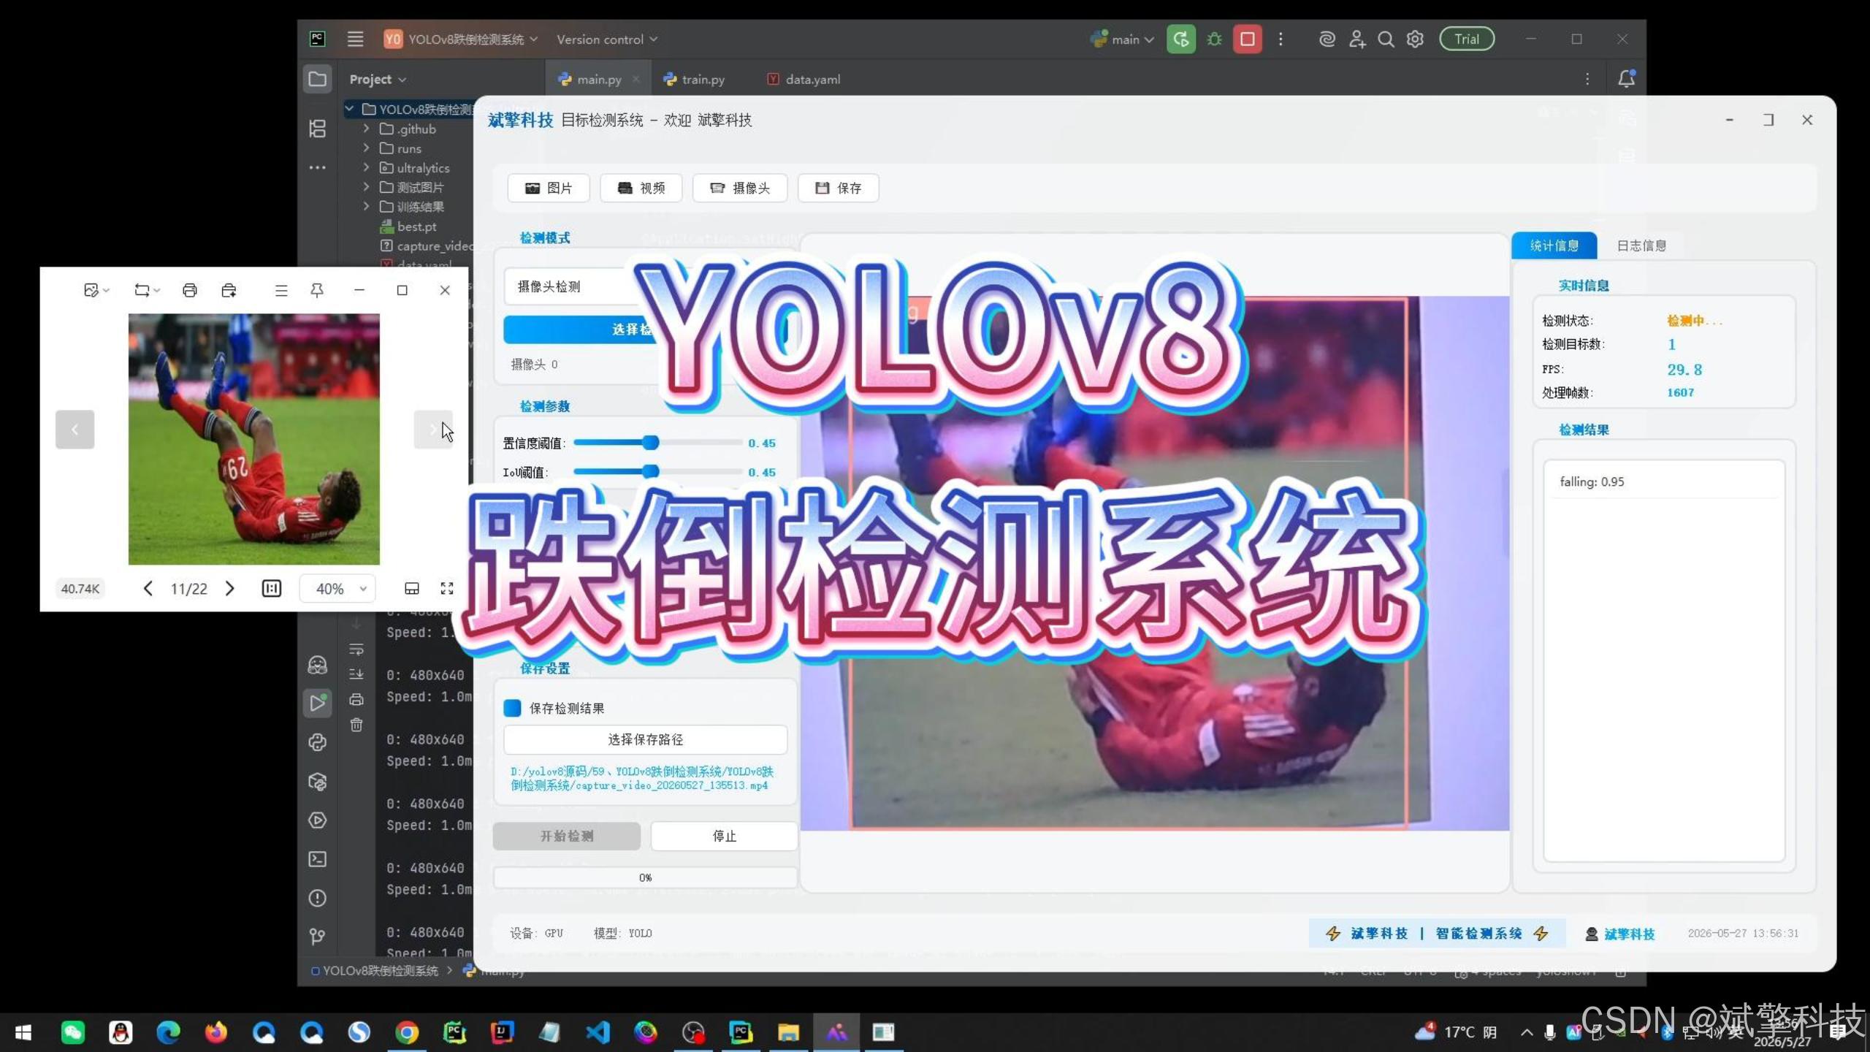Click 视频 button
Viewport: 1870px width, 1052px height.
tap(641, 188)
